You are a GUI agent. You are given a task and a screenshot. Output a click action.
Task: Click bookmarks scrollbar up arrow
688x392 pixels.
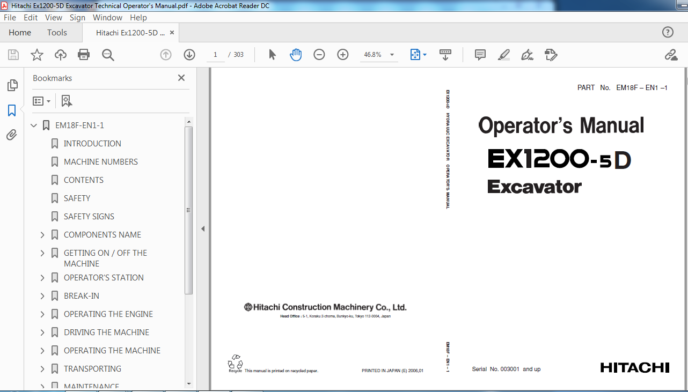pos(188,123)
